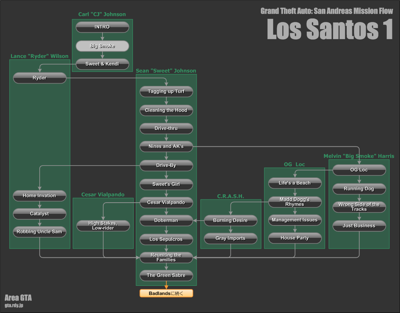
Task: Click the gta.rdy.jp site address
Action: click(x=14, y=305)
